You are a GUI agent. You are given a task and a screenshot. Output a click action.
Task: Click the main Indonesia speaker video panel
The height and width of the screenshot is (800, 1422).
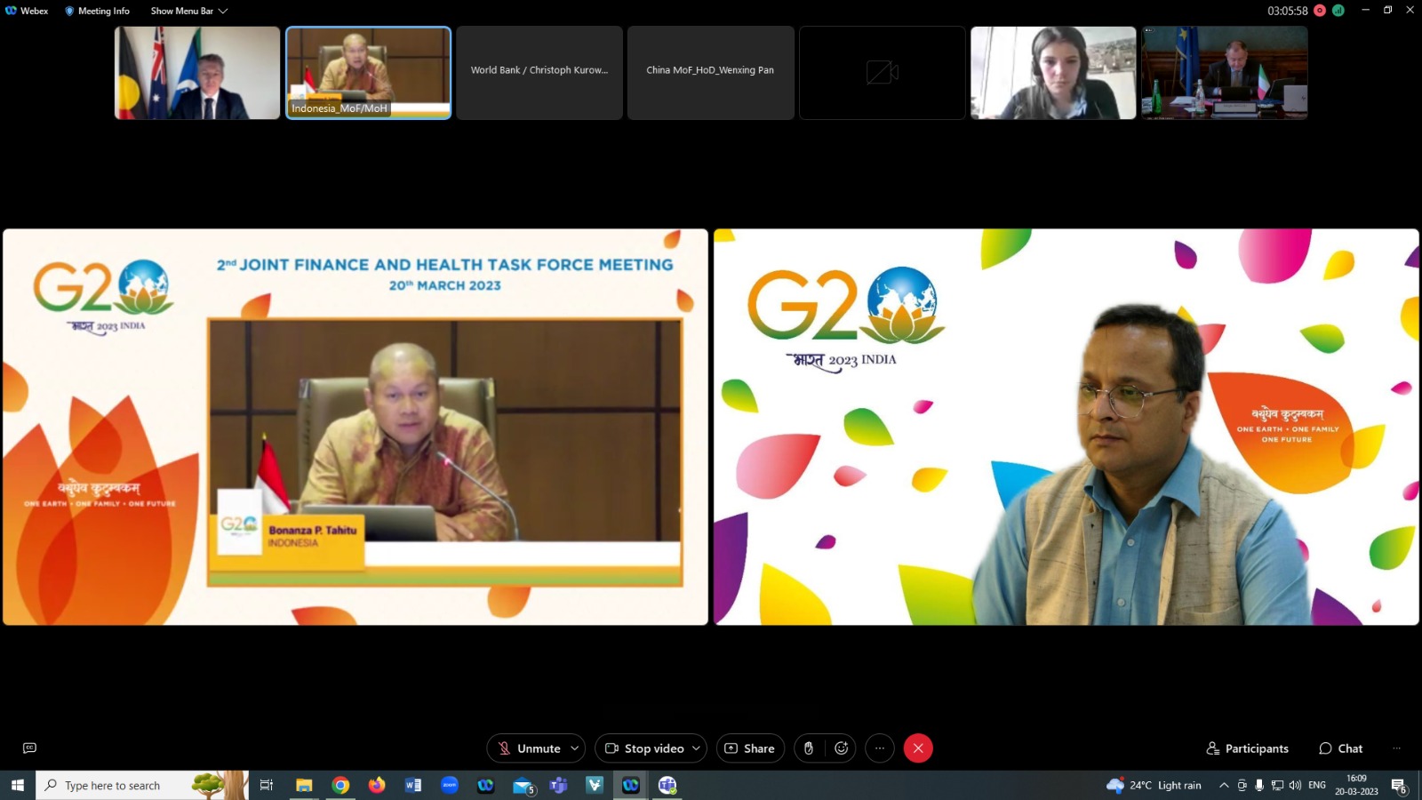(355, 427)
